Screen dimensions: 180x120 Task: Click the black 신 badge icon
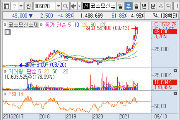pos(86,6)
